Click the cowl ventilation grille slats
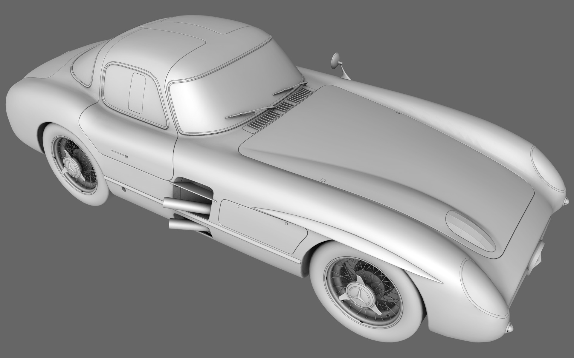The image size is (574, 358). click(278, 112)
